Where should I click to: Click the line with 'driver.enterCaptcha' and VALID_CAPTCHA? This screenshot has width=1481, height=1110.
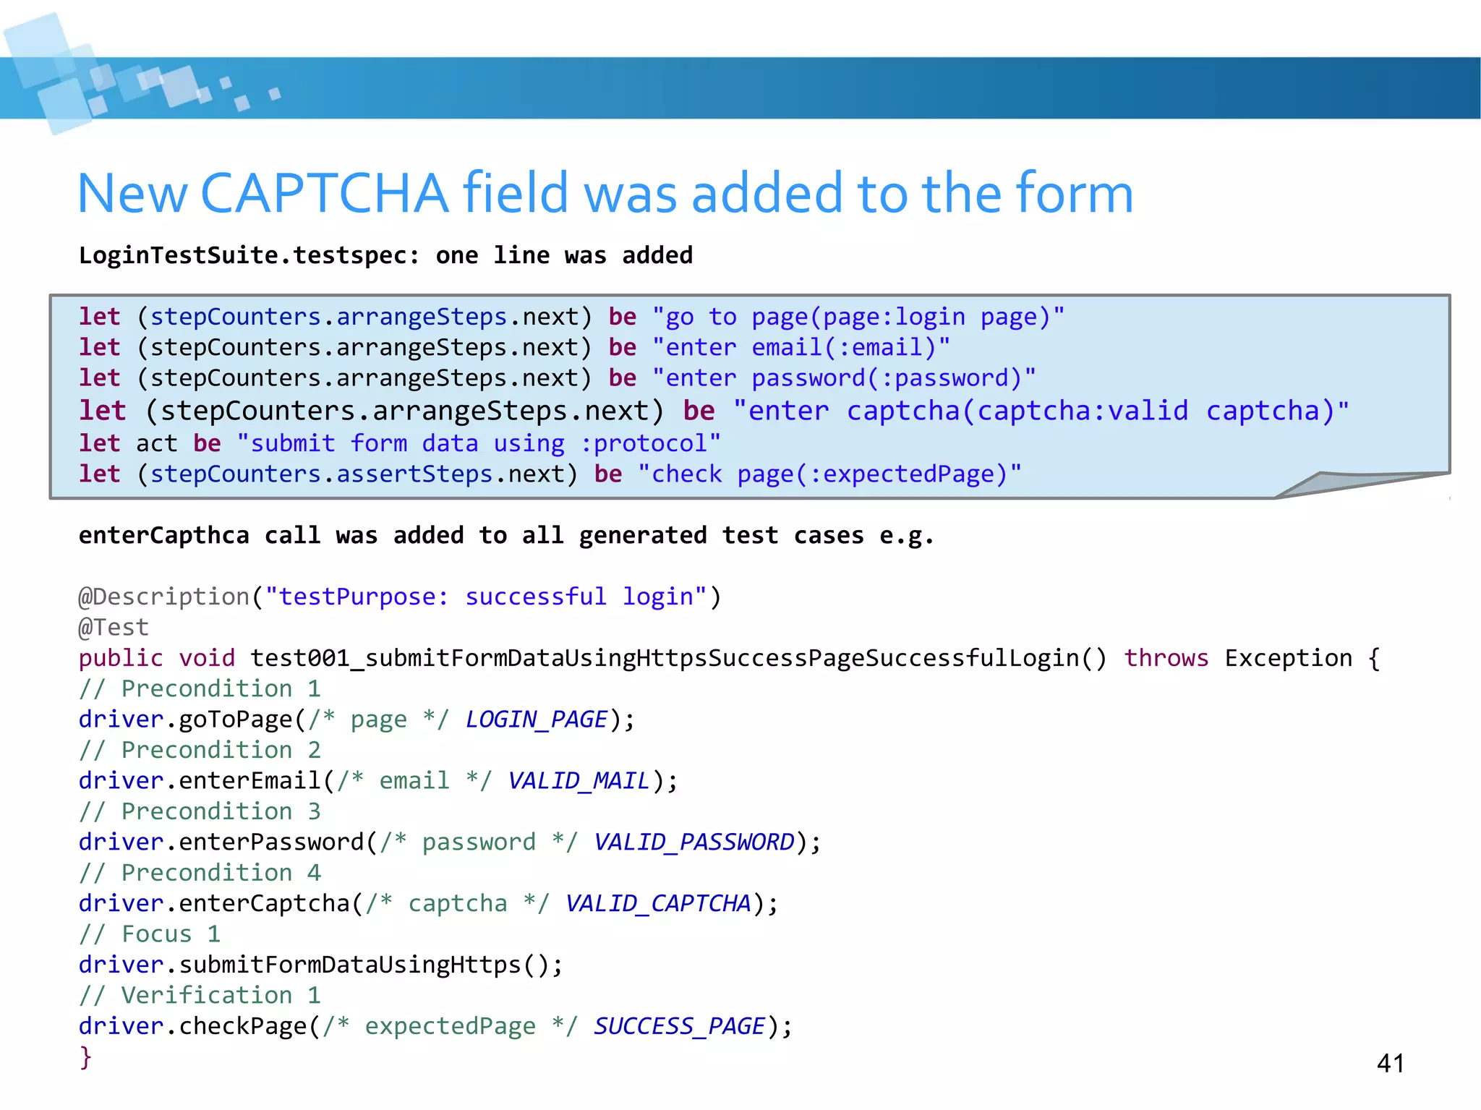[428, 904]
